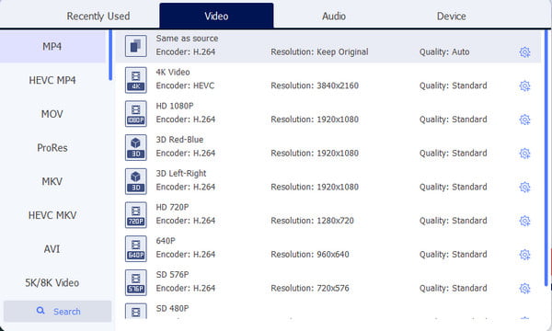Viewport: 552px width, 331px height.
Task: Click the 4K film strip icon
Action: click(136, 80)
